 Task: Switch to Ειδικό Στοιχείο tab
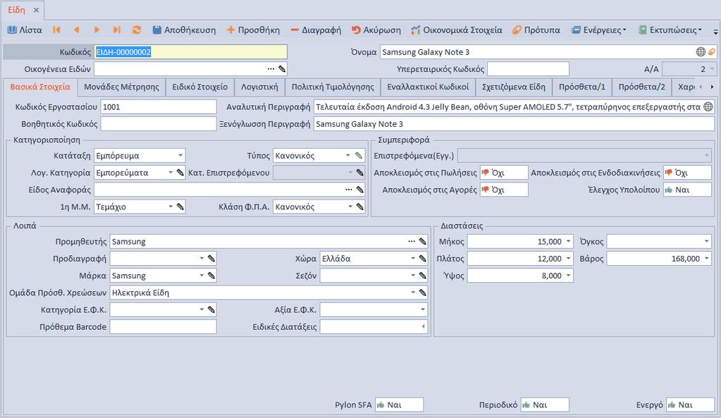click(x=199, y=87)
